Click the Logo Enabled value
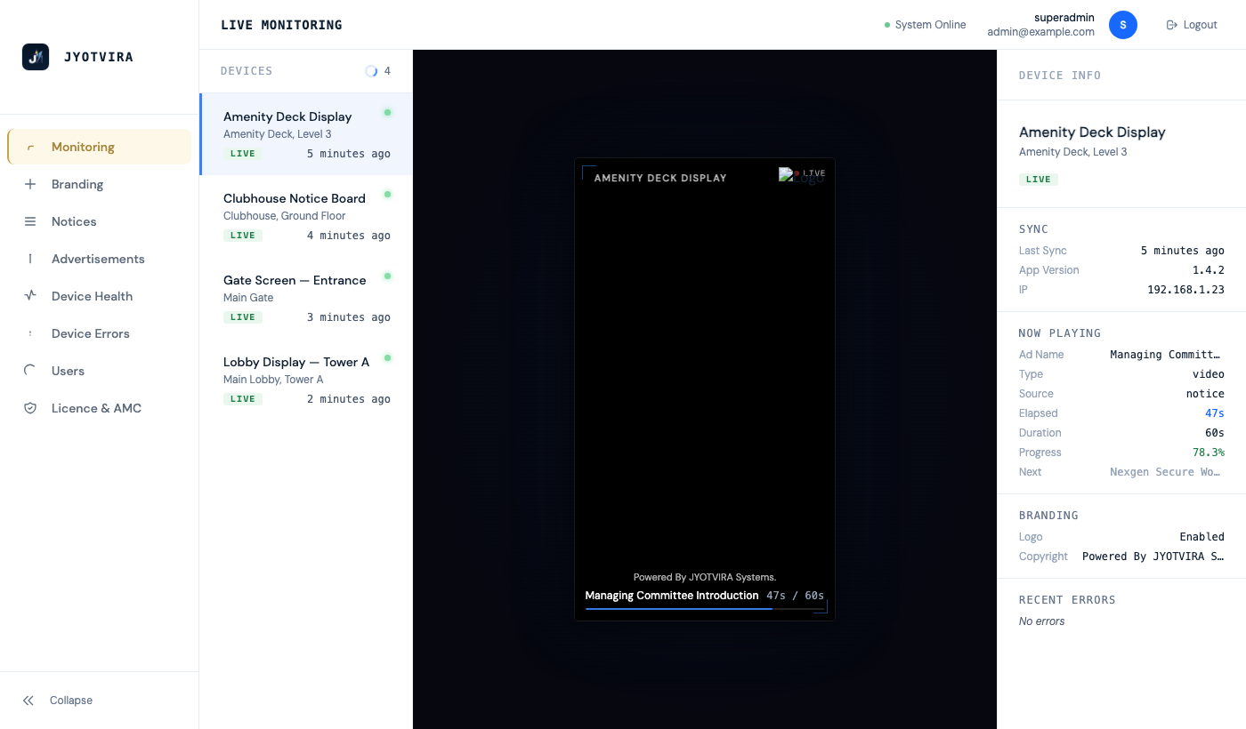The height and width of the screenshot is (729, 1246). coord(1201,537)
